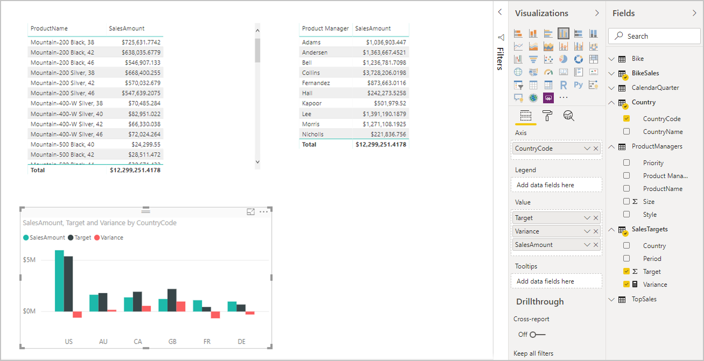Add a Python visual
This screenshot has height=361, width=704.
(578, 84)
